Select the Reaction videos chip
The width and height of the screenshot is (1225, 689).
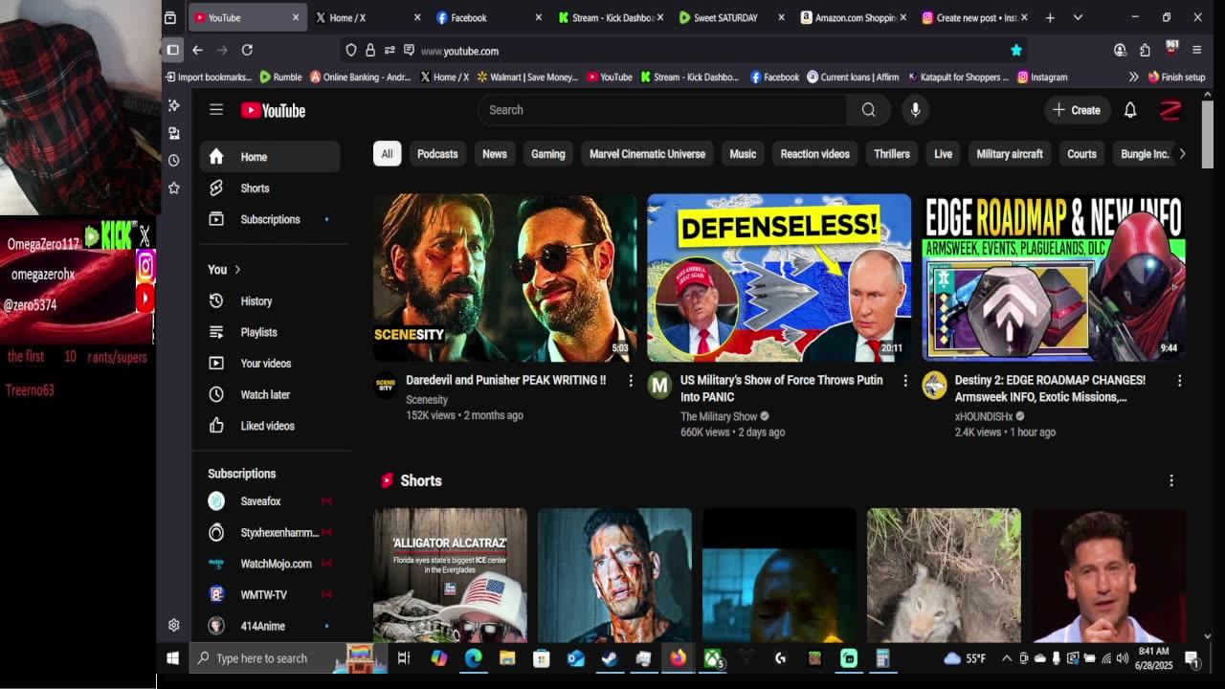(x=814, y=154)
